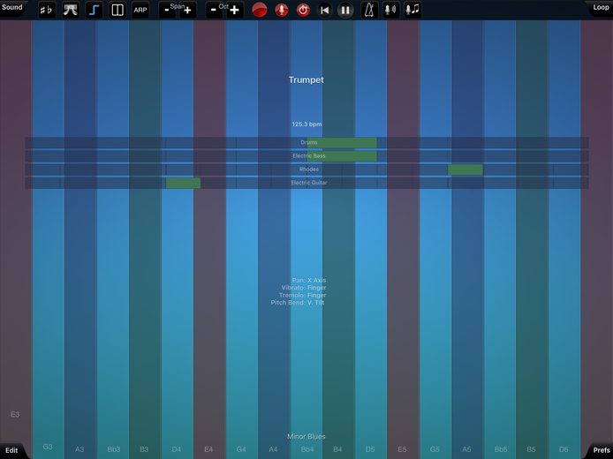The width and height of the screenshot is (613, 459).
Task: Tap the Trumpet instrument name
Action: pos(306,79)
